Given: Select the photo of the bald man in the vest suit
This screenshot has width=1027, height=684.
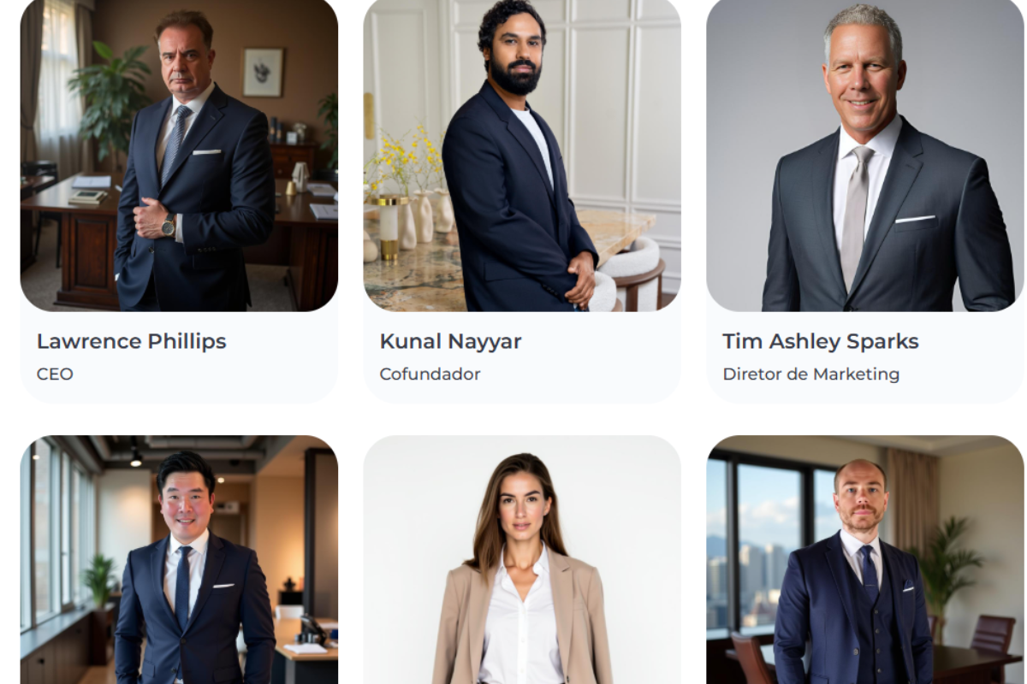Looking at the screenshot, I should (x=865, y=560).
